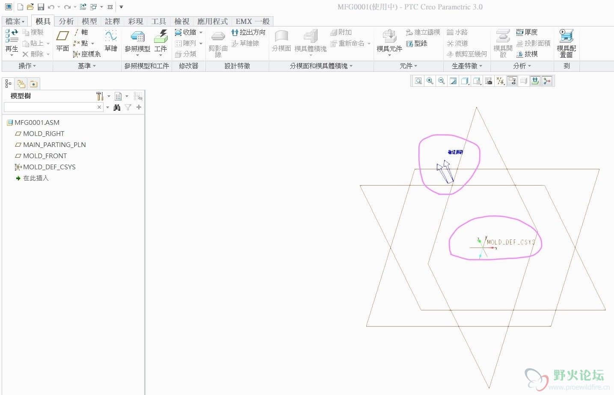Click the Zoom Out magnifier icon
The width and height of the screenshot is (614, 395).
coord(442,81)
